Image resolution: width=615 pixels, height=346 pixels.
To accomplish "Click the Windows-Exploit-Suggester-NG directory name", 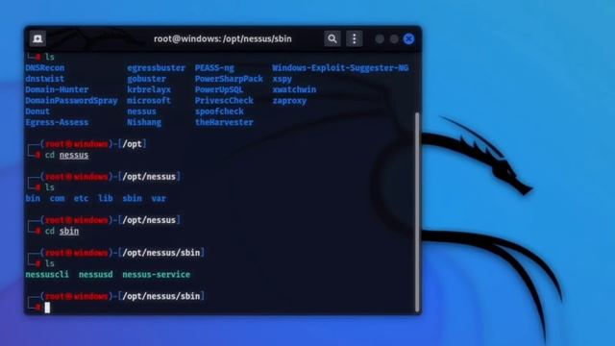I will [340, 68].
